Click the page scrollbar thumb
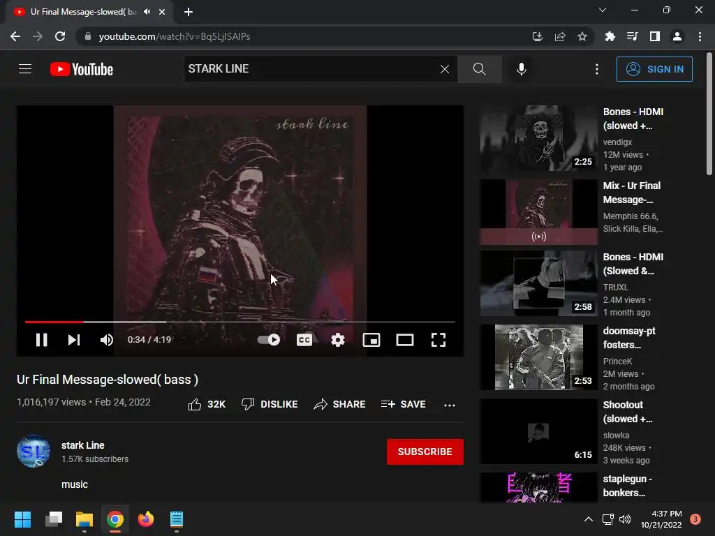Image resolution: width=715 pixels, height=536 pixels. [709, 114]
